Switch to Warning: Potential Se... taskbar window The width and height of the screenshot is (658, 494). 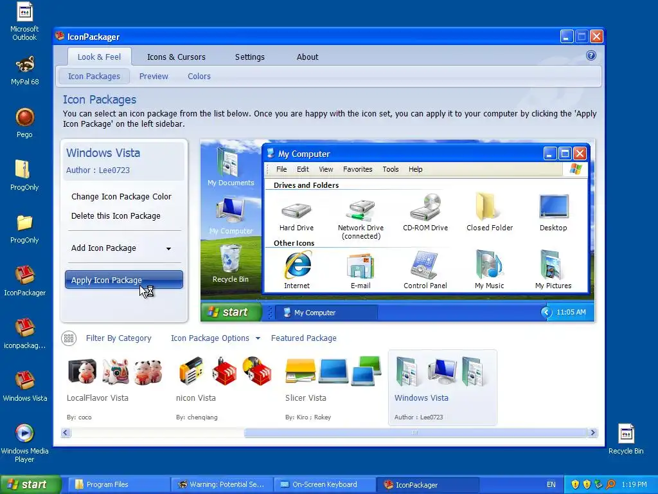tap(221, 484)
